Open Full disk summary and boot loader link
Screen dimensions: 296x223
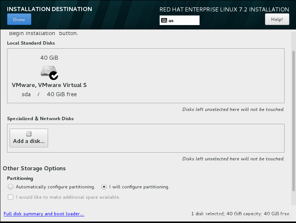[44, 214]
